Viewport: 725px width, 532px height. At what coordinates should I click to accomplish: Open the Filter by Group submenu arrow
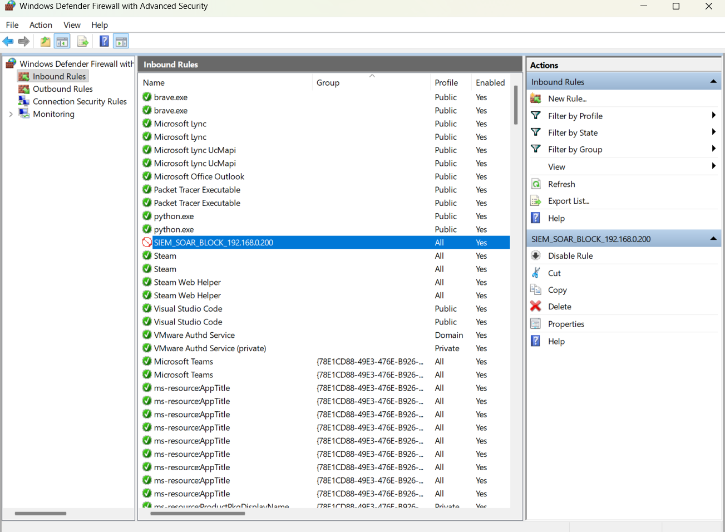pyautogui.click(x=713, y=149)
